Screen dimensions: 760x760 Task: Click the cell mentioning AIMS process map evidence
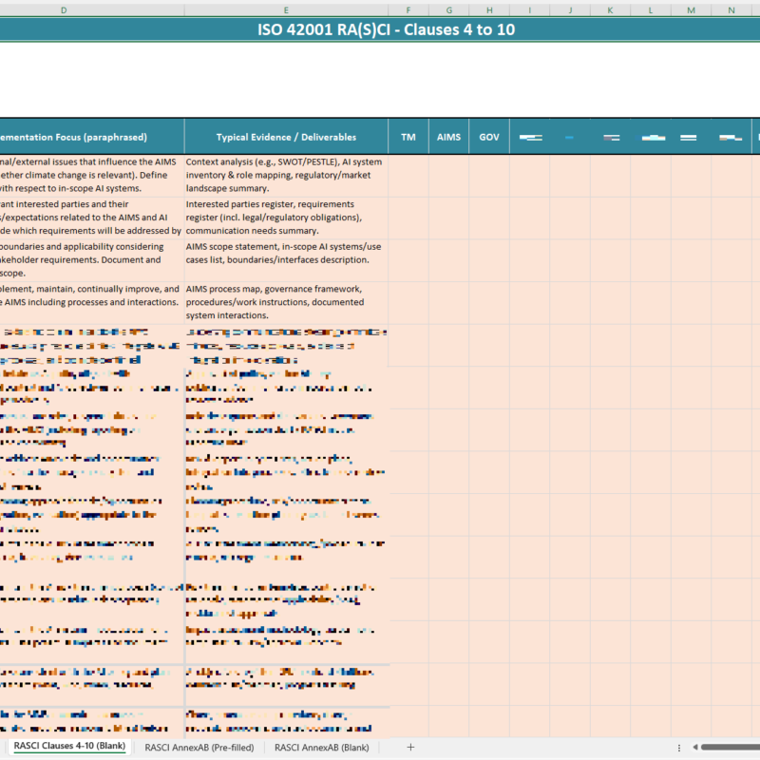point(285,301)
